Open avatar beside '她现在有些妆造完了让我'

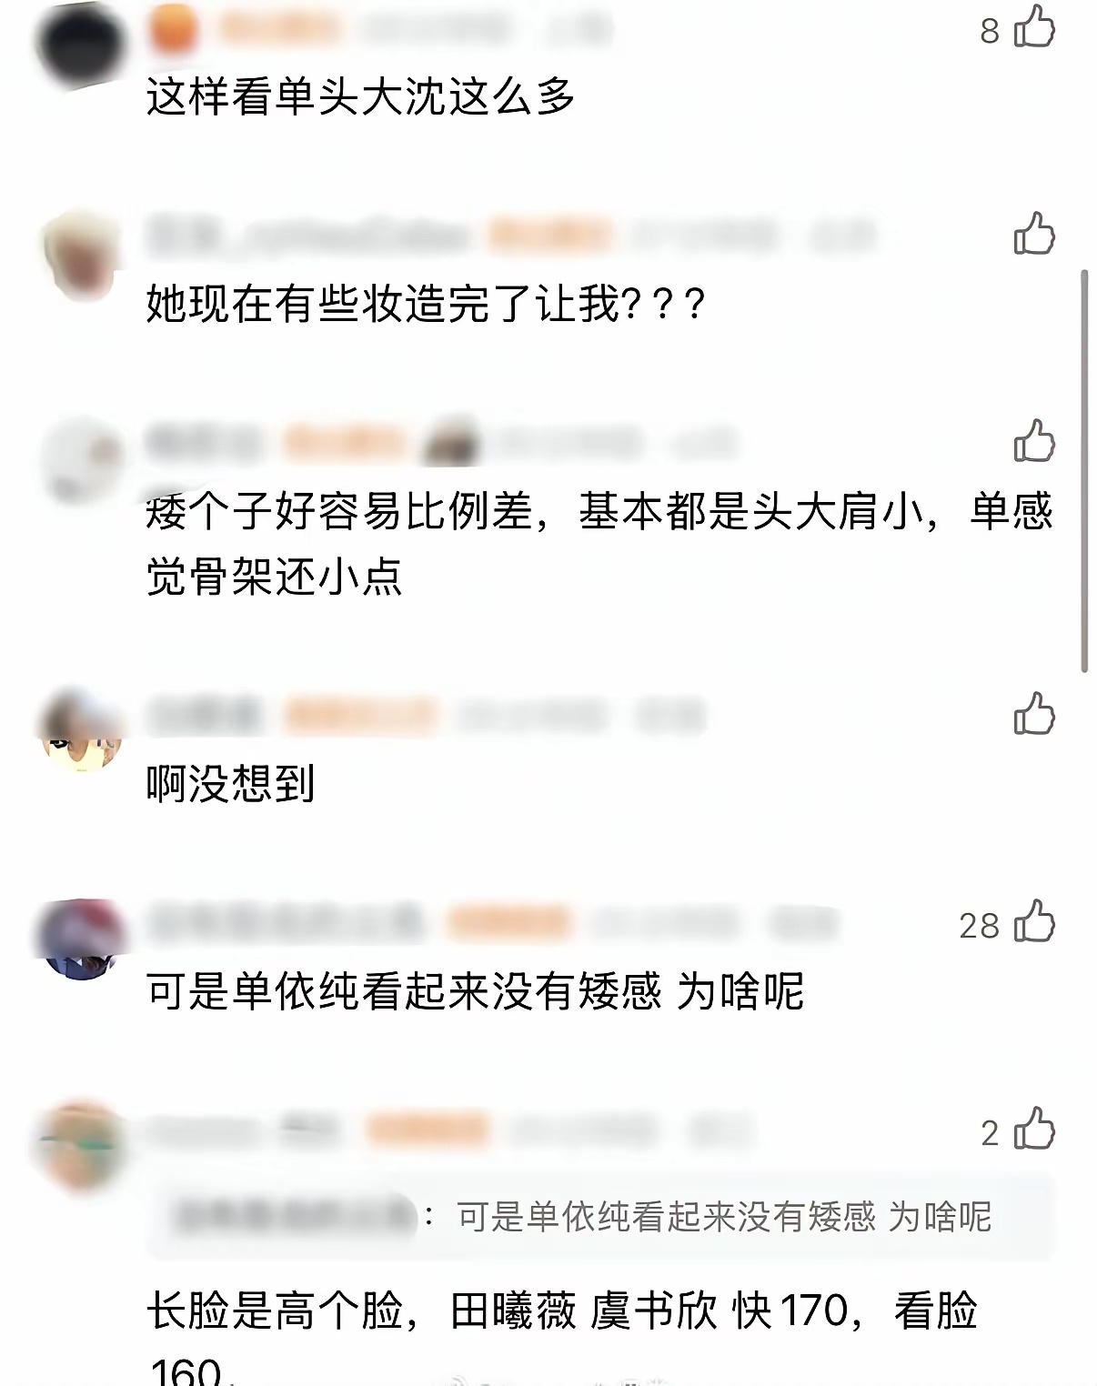(x=80, y=253)
